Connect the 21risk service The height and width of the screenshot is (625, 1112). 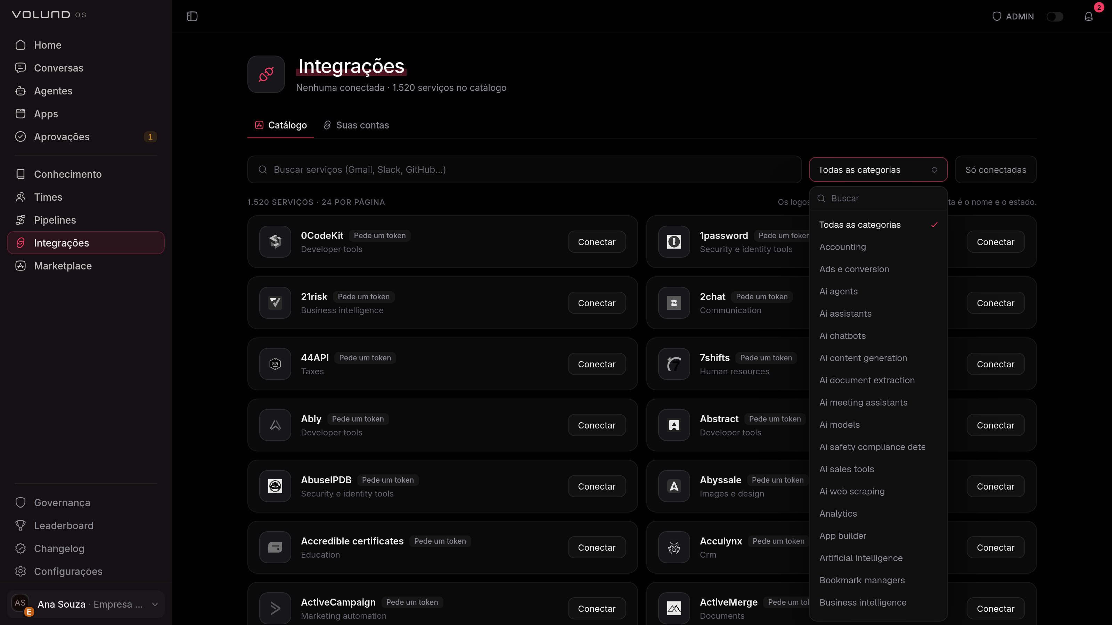(597, 303)
